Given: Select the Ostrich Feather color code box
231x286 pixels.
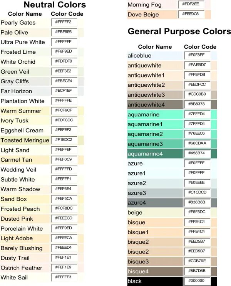Looking at the screenshot, I should pos(64,268).
